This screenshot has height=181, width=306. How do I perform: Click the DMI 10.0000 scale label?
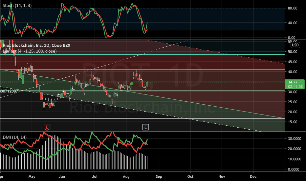(295, 159)
